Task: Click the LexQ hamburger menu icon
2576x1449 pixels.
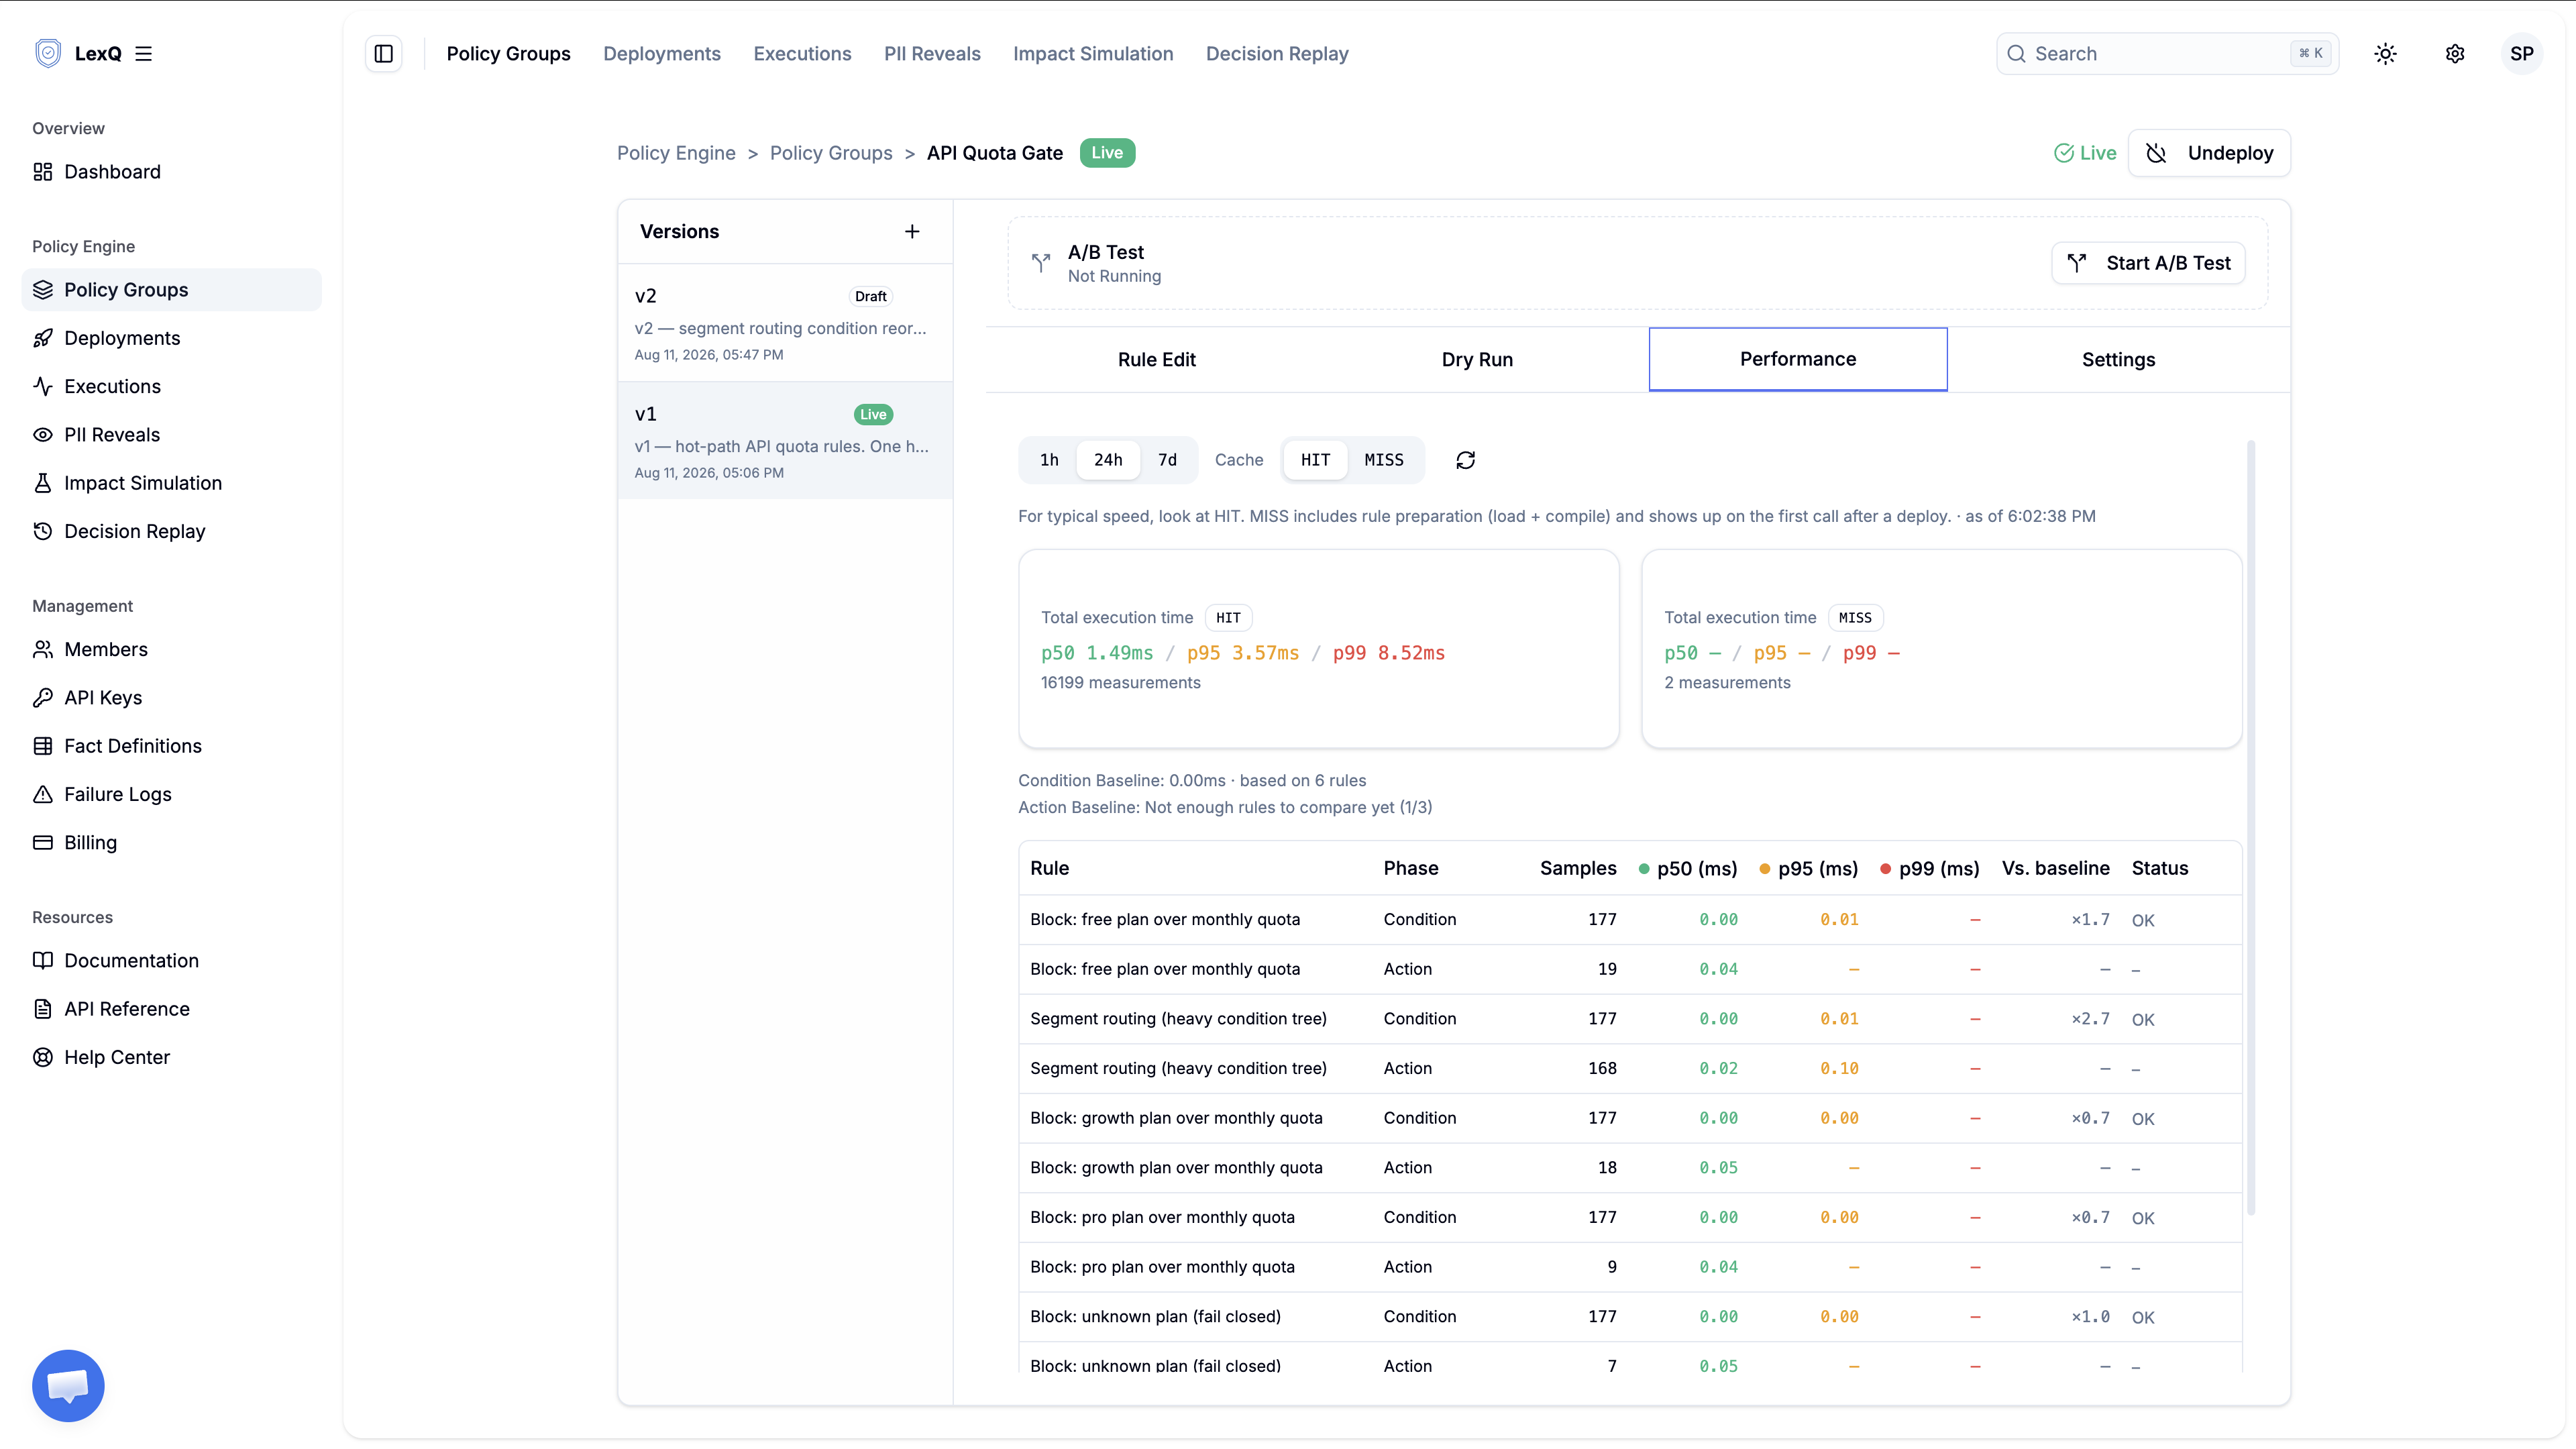Action: click(144, 54)
